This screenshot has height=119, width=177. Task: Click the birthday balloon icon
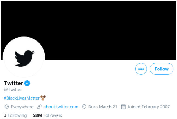click(x=84, y=107)
